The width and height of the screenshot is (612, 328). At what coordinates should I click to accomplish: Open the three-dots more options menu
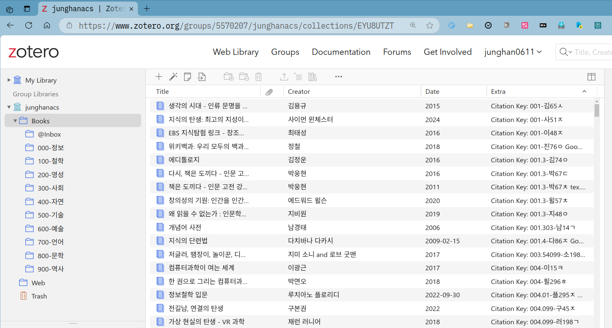338,76
